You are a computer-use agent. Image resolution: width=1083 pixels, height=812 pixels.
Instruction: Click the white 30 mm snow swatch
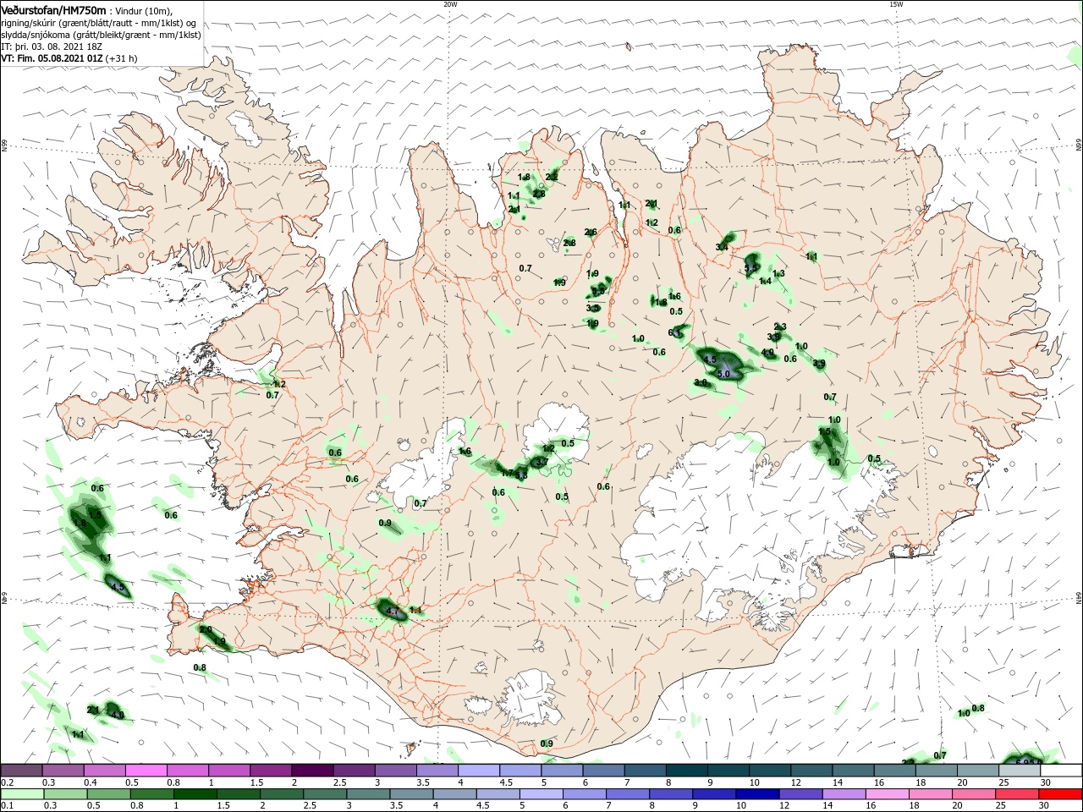point(1061,770)
